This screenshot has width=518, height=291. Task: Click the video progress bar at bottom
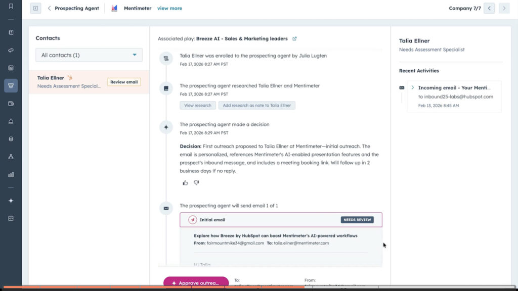point(259,287)
